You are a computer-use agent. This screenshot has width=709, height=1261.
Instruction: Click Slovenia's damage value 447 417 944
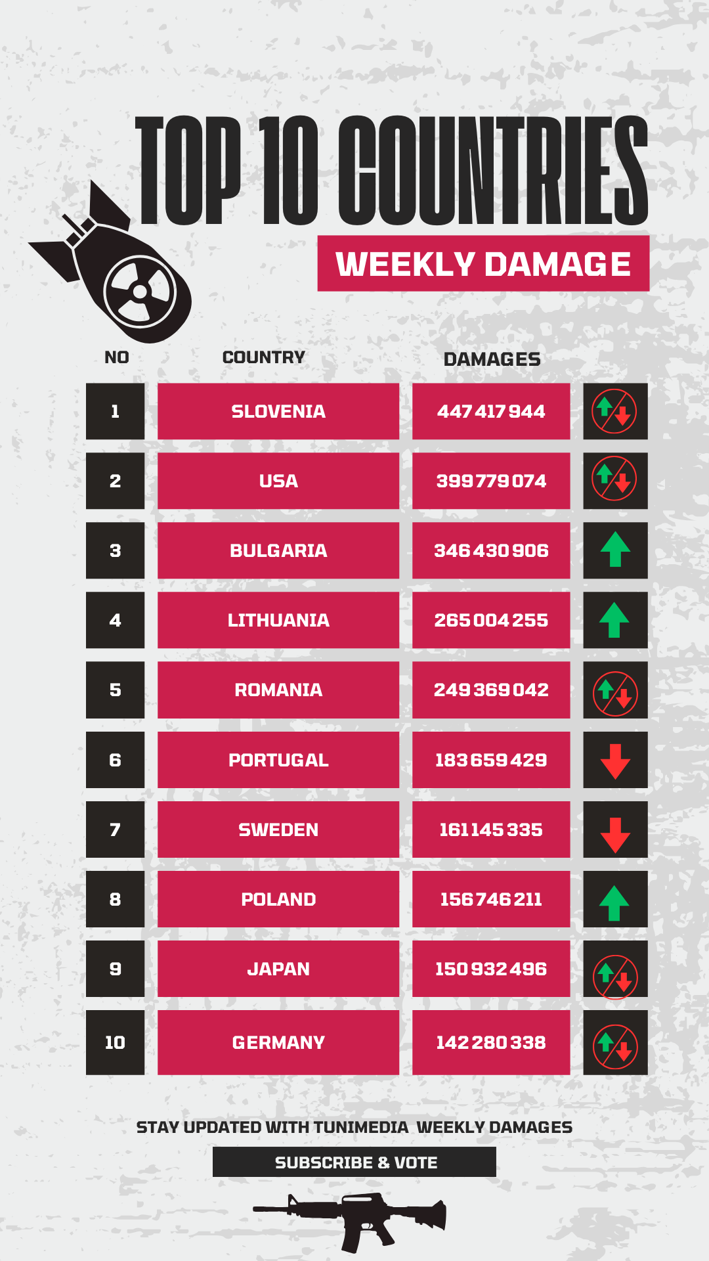click(x=491, y=411)
